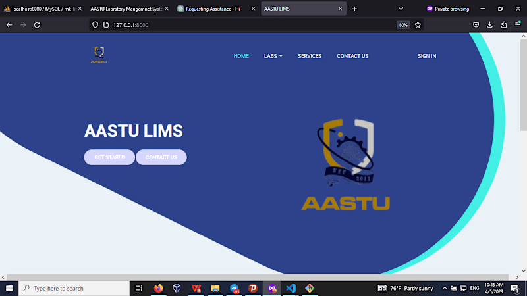Open Visual Studio Code from the taskbar
Viewport: 527px width, 296px height.
pos(291,288)
